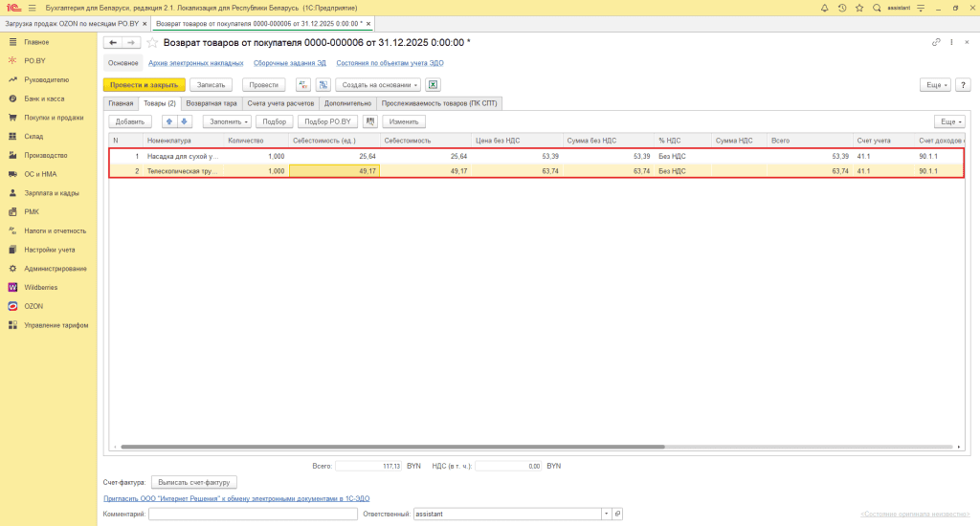
Task: Click the invite Интернет Решения to 1С-ЭДО link
Action: pos(236,498)
